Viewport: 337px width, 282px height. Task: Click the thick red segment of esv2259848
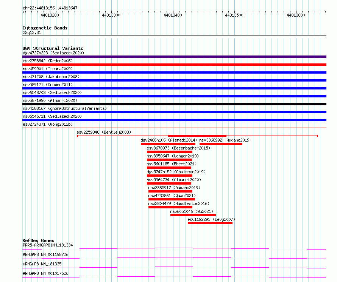click(197, 136)
